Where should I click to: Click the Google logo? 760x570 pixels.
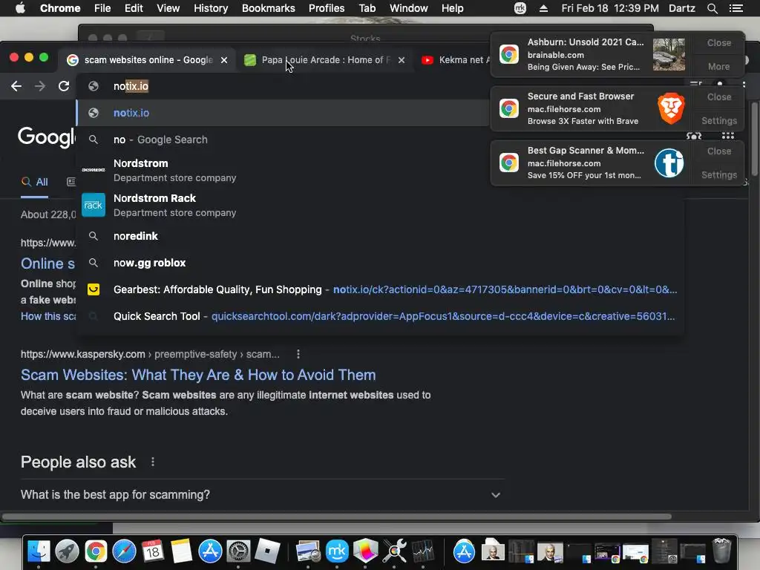coord(47,137)
